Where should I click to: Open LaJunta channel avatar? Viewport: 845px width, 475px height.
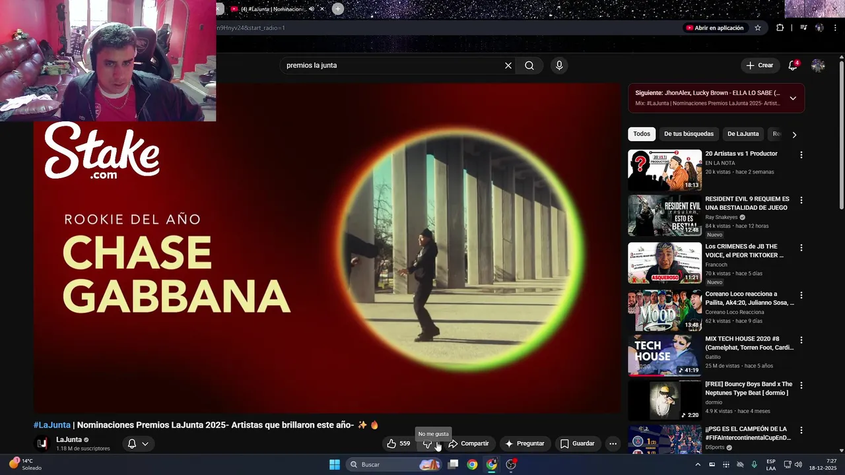pos(42,443)
